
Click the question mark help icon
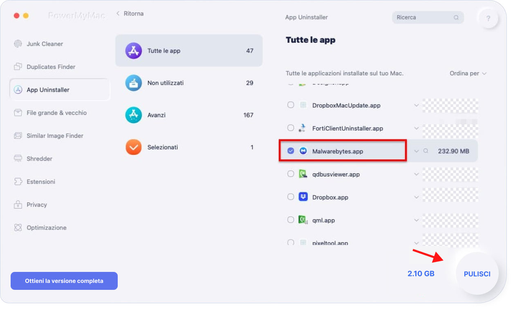(488, 18)
